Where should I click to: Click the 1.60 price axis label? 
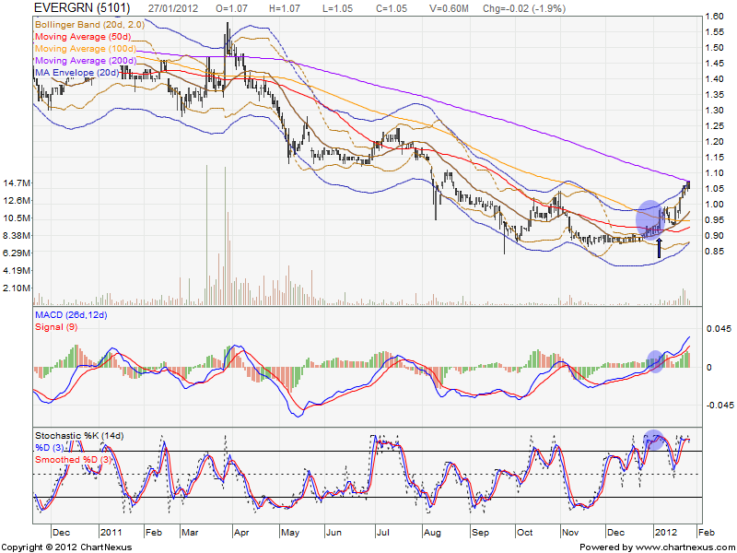click(712, 17)
